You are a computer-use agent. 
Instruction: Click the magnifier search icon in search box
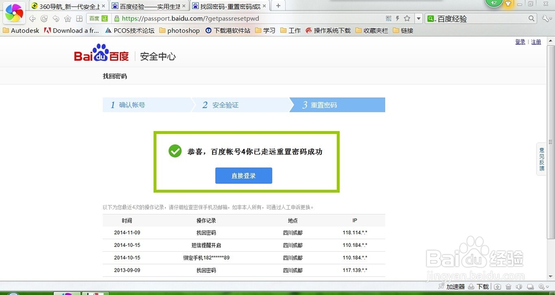pos(531,18)
